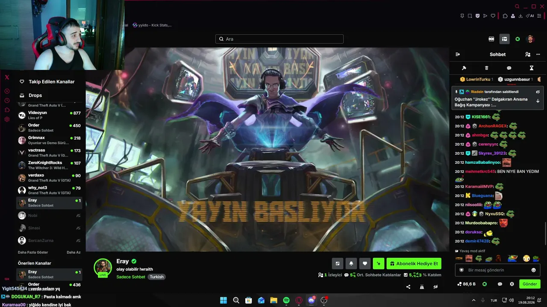Click the snapshot capture icon in toolbar
The image size is (547, 307).
(470, 16)
